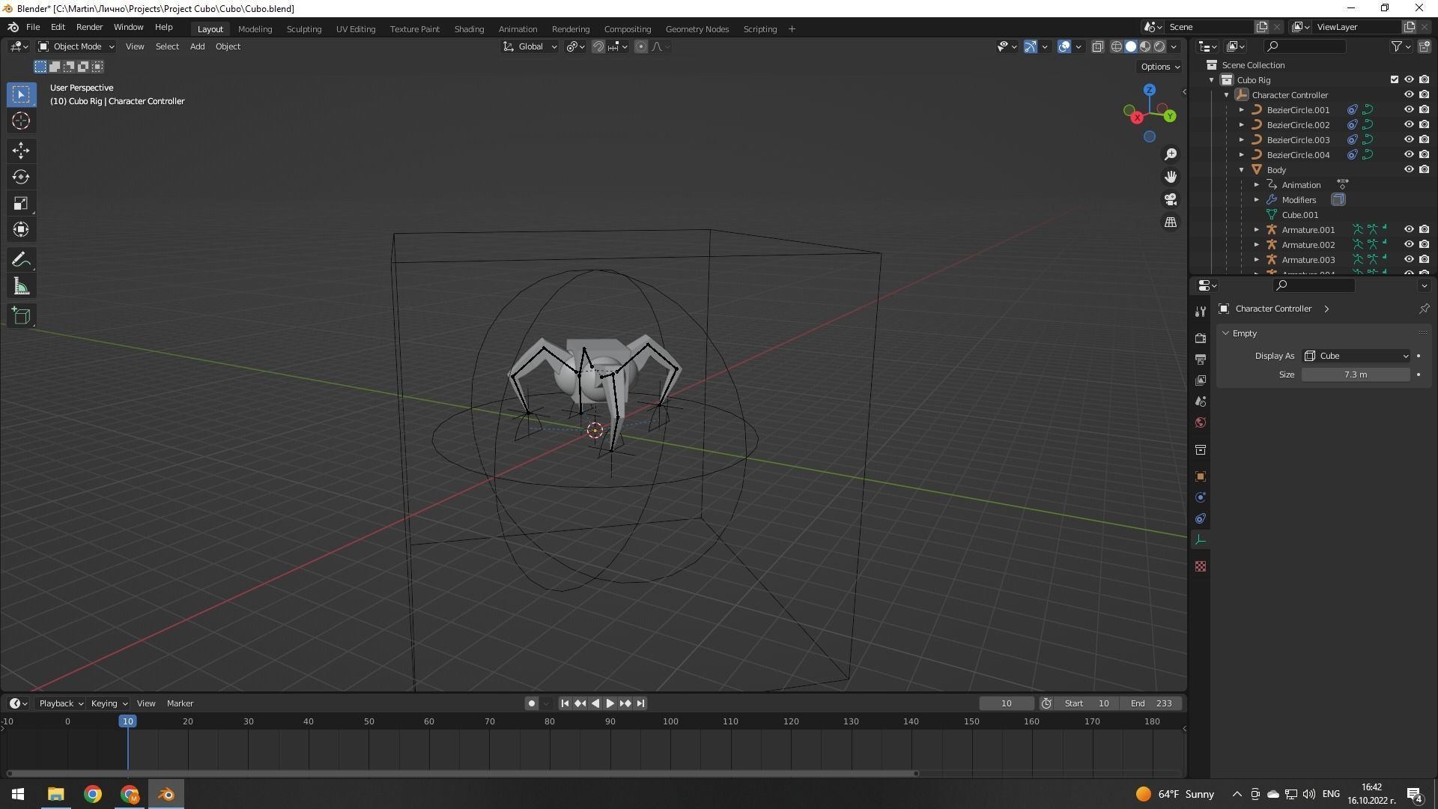Activate the Rotate tool
The width and height of the screenshot is (1438, 809).
tap(21, 177)
